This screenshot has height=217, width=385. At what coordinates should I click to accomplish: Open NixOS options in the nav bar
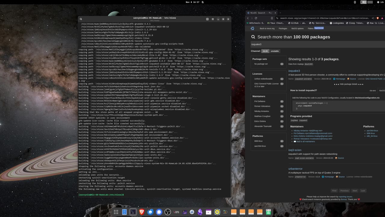point(297,28)
